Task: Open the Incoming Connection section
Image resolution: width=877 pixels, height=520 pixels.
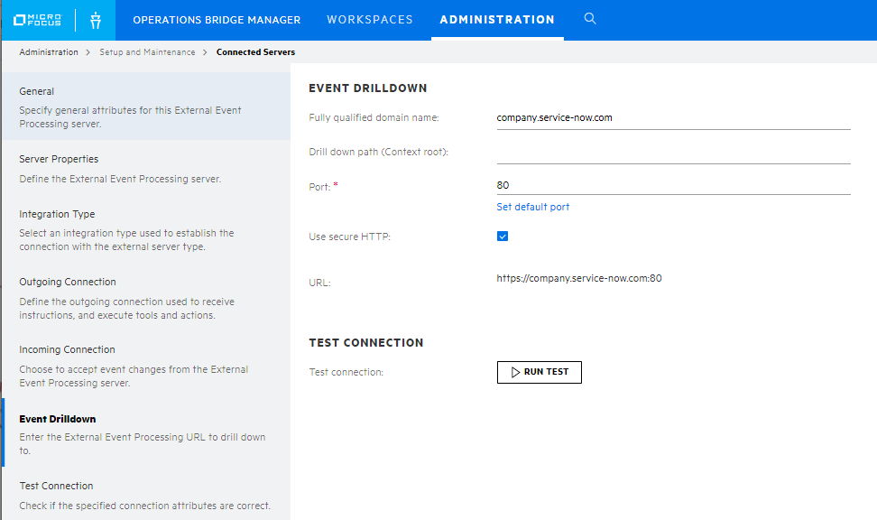Action: [145, 366]
